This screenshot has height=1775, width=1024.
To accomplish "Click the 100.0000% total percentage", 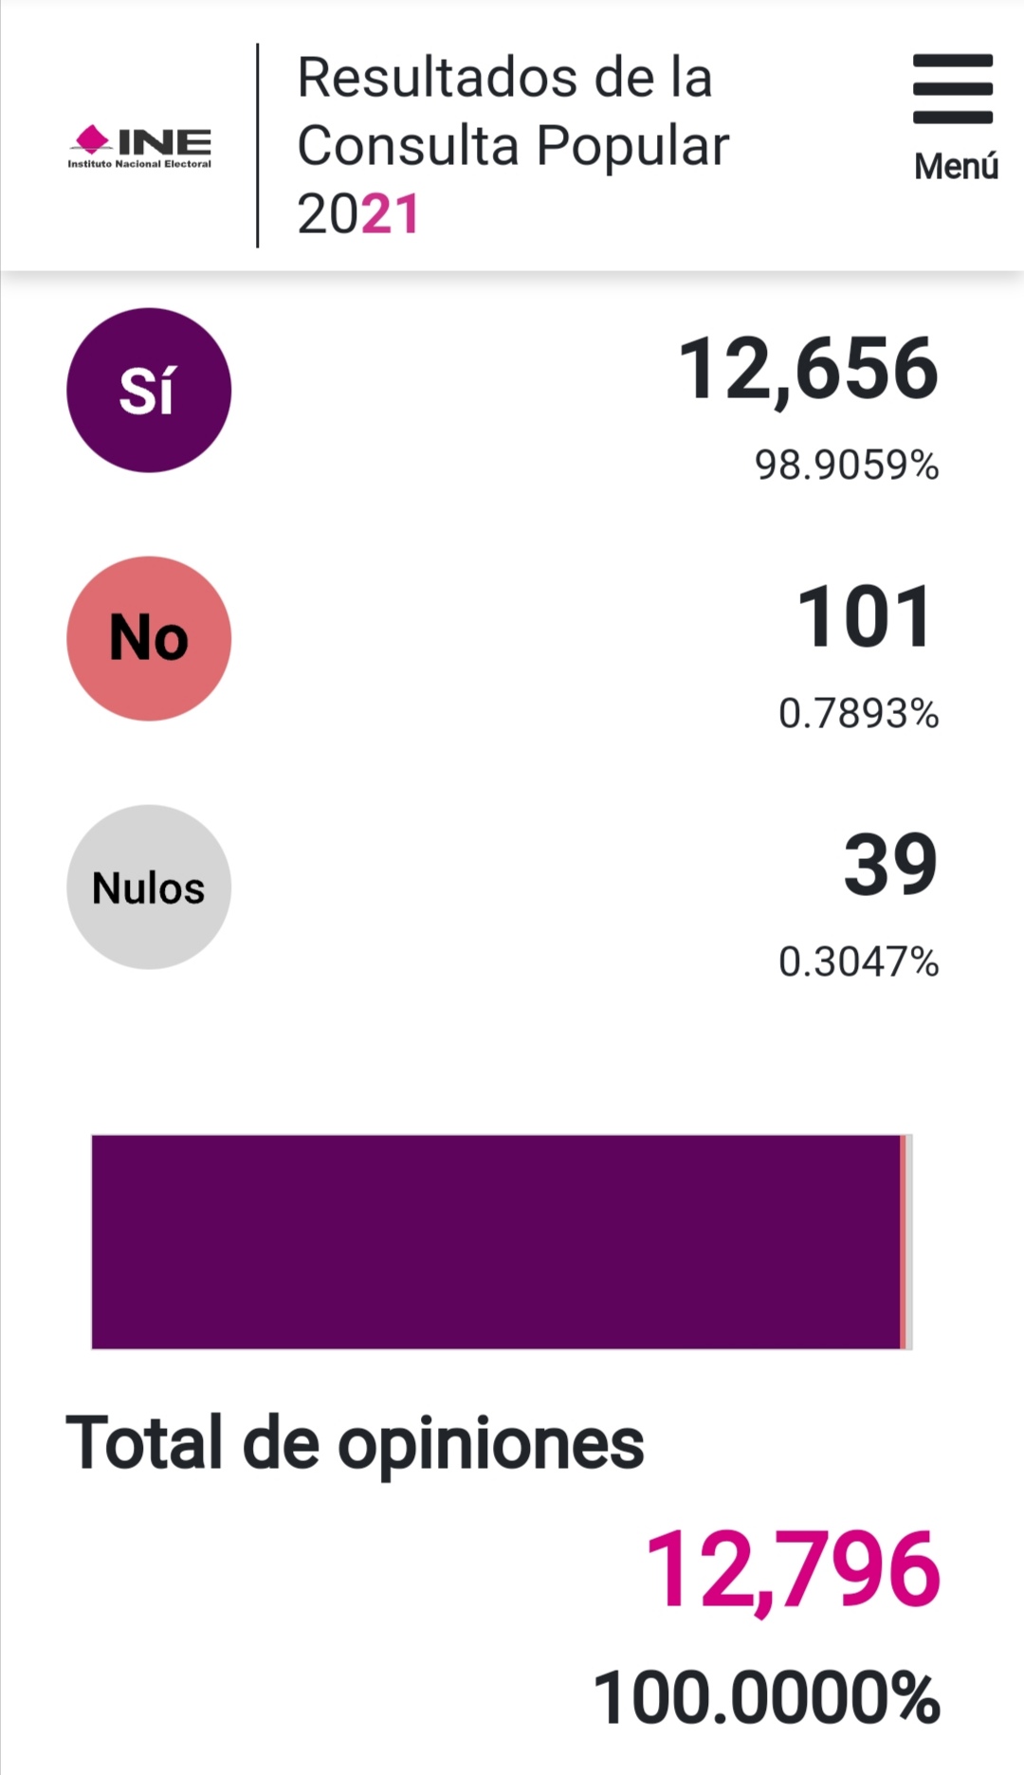I will pos(766,1697).
